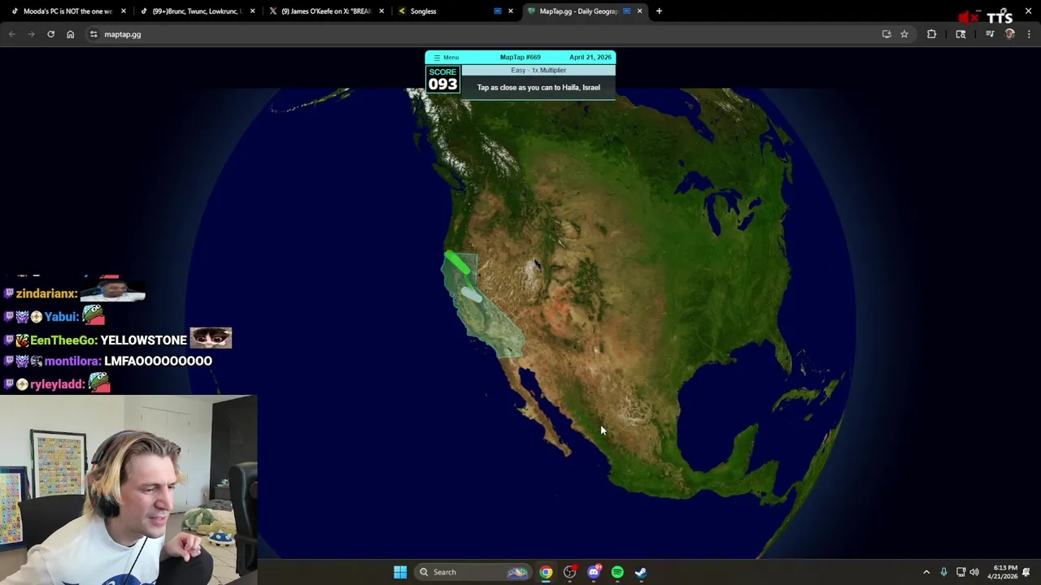The width and height of the screenshot is (1041, 585).
Task: Open site information icon in address bar
Action: [x=94, y=34]
